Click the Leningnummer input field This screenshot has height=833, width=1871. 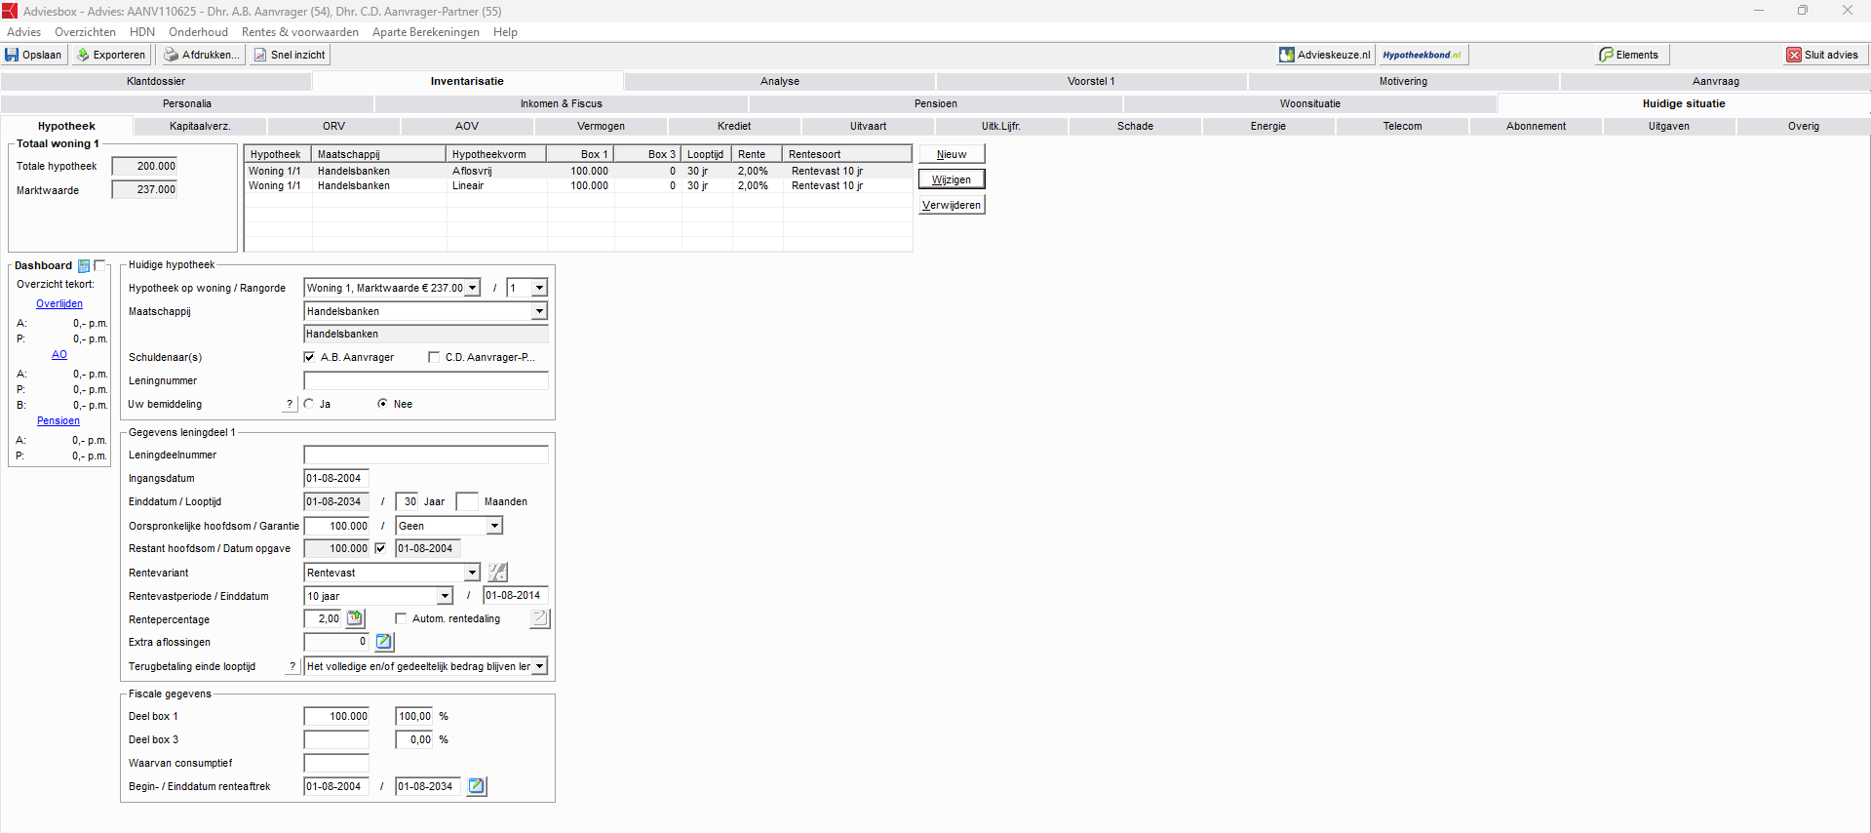pyautogui.click(x=426, y=381)
